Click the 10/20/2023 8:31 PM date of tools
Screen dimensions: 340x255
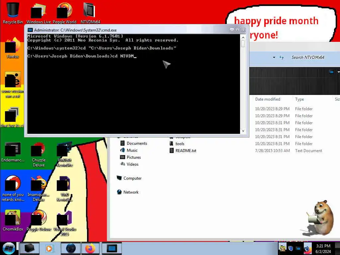pyautogui.click(x=272, y=143)
